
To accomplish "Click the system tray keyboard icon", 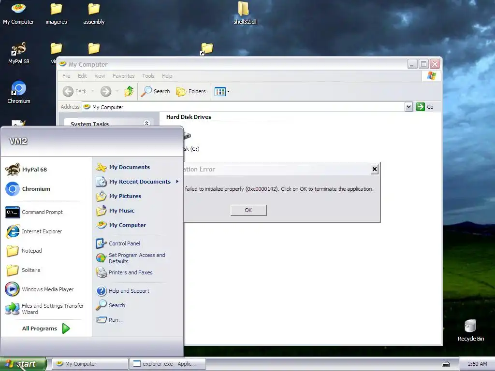I will coord(445,364).
